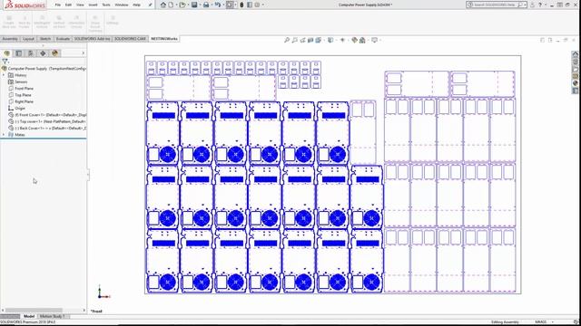The width and height of the screenshot is (581, 326).
Task: Open the Edit menu
Action: [x=69, y=5]
